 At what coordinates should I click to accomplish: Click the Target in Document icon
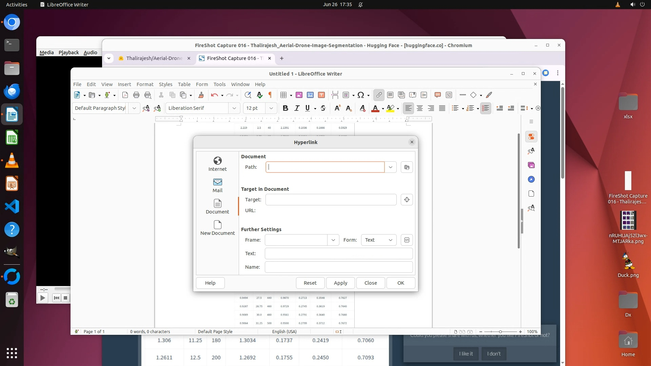click(407, 200)
